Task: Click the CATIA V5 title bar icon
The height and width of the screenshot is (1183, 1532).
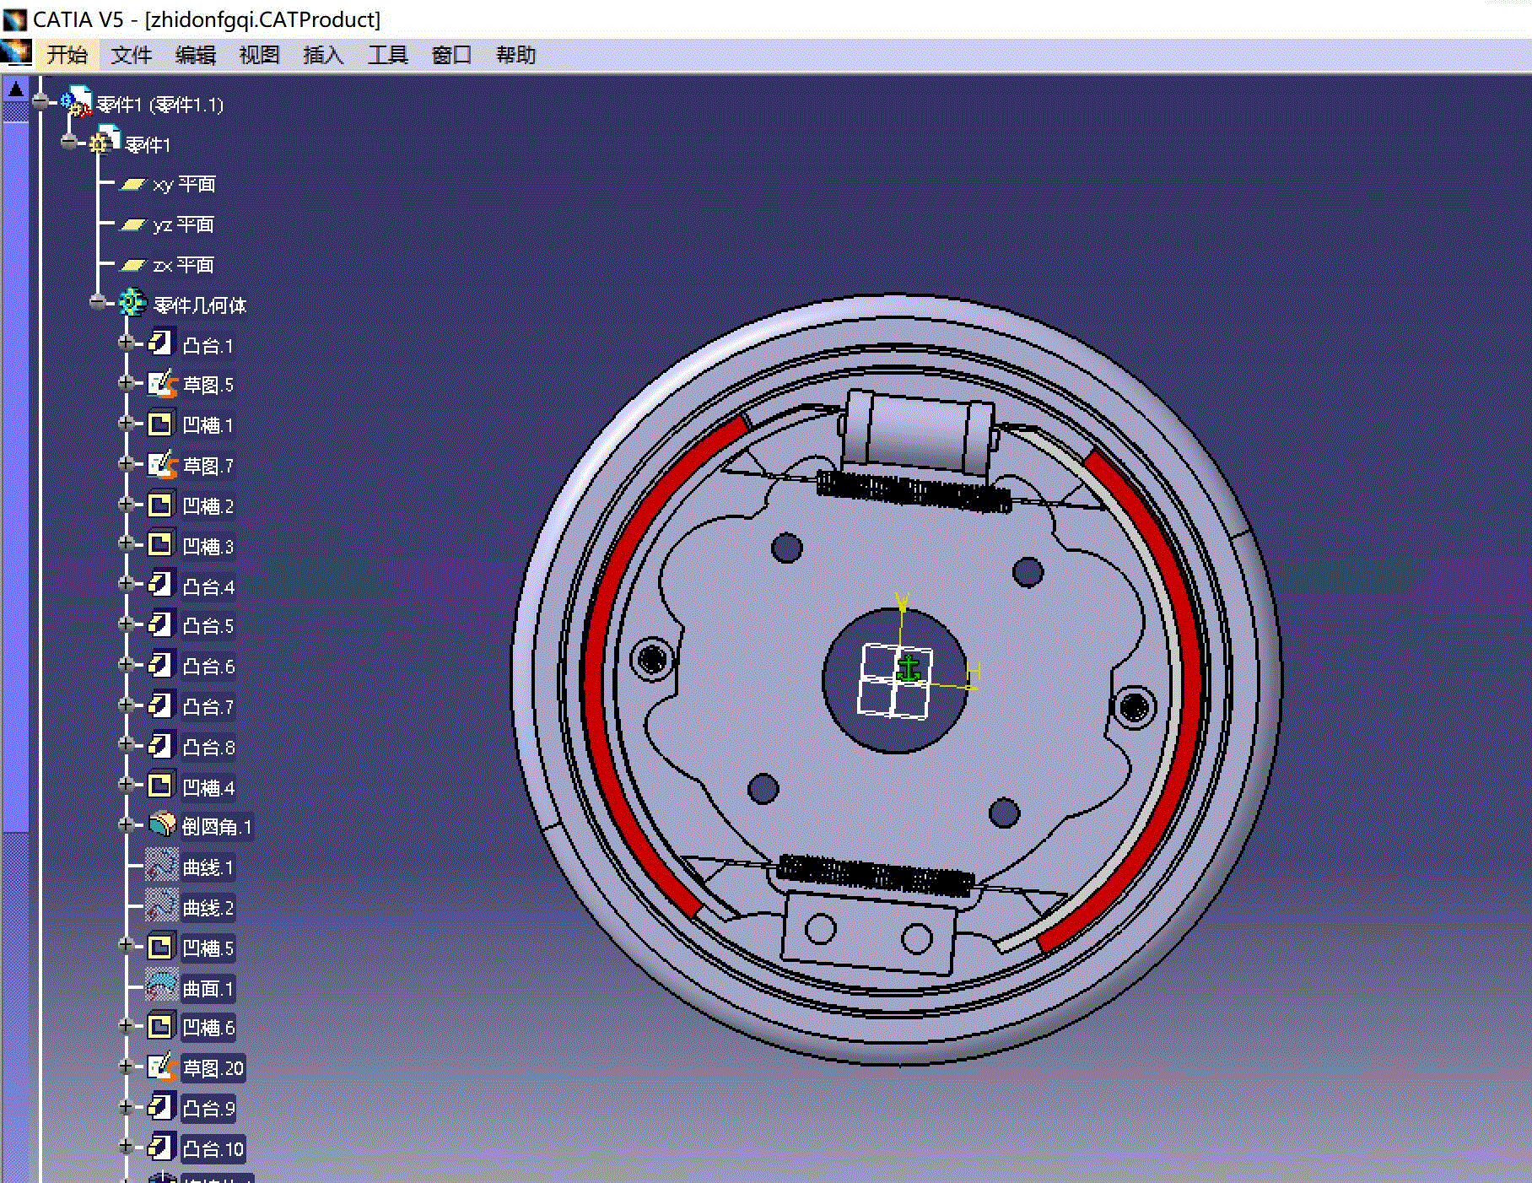Action: (x=14, y=19)
